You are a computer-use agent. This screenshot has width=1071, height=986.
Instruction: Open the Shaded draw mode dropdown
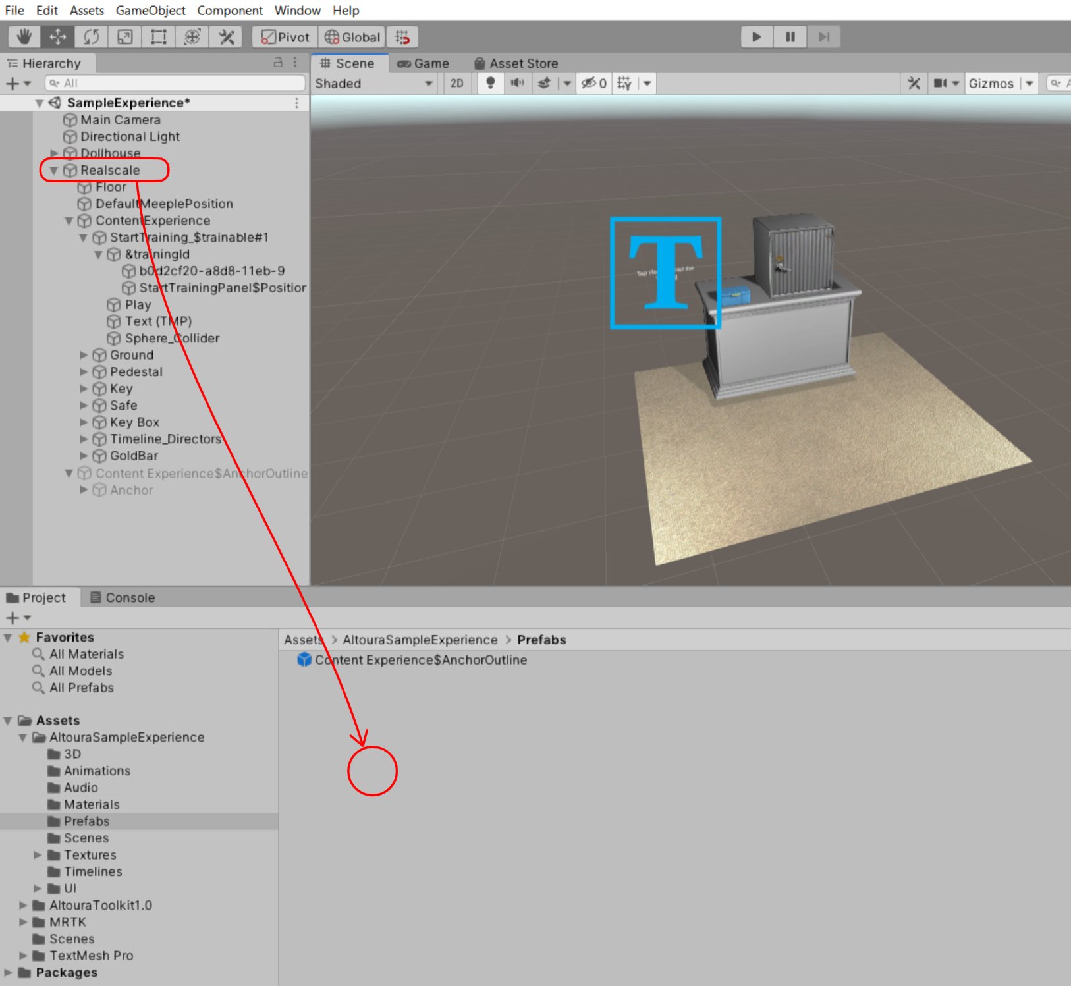click(373, 84)
